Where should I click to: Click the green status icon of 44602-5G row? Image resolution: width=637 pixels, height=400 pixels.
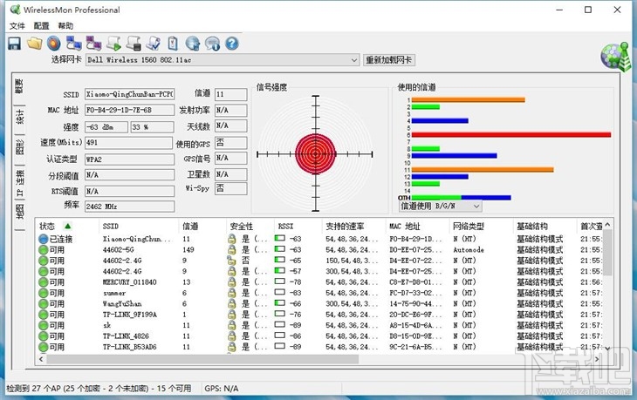click(x=44, y=250)
